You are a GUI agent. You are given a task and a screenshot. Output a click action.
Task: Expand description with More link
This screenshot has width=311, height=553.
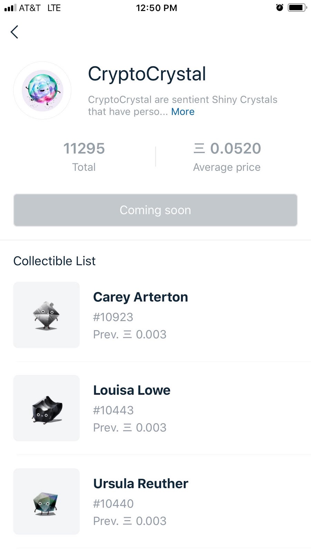(x=183, y=112)
